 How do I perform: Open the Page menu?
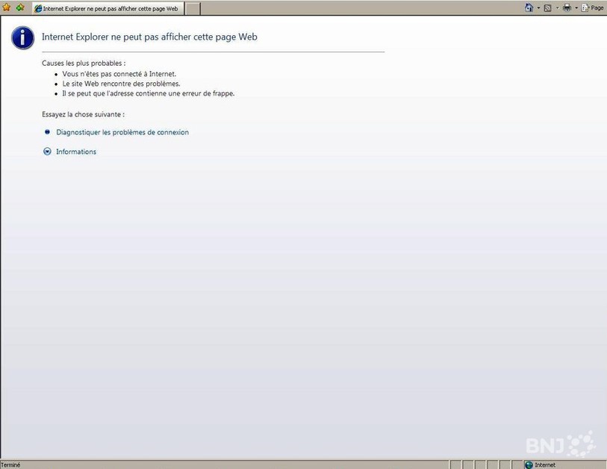[593, 7]
